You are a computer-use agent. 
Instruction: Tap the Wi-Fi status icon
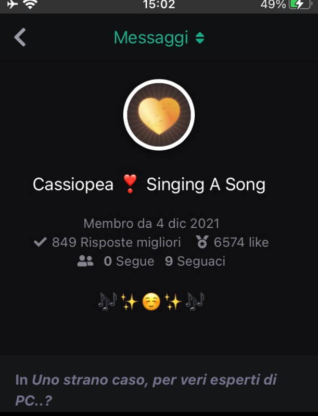click(x=30, y=4)
